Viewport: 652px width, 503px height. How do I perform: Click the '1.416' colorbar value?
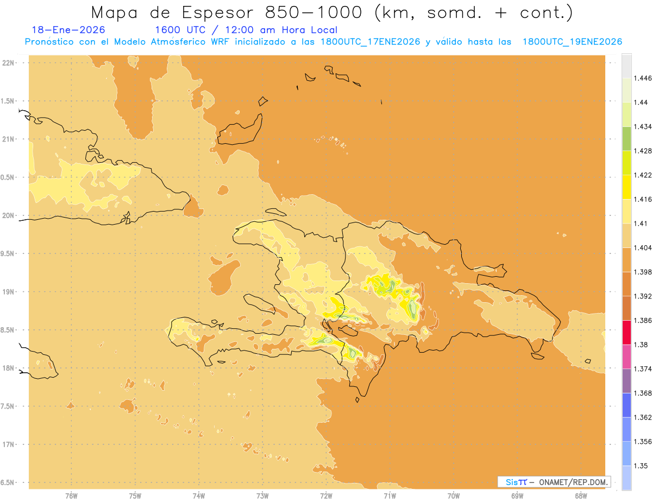pyautogui.click(x=643, y=199)
